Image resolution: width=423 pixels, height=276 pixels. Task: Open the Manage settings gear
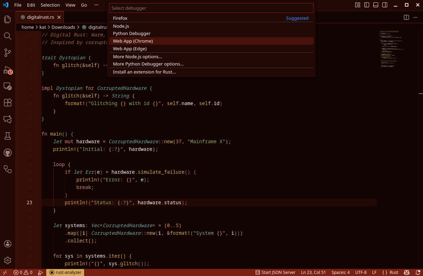[x=8, y=260]
